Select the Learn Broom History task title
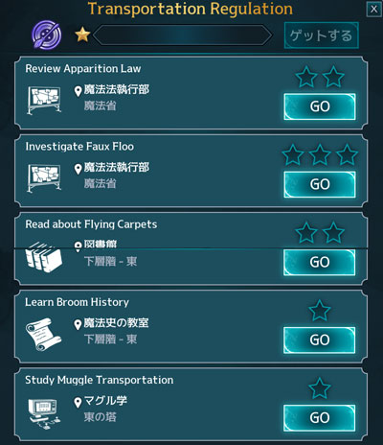The height and width of the screenshot is (445, 383). click(x=77, y=302)
